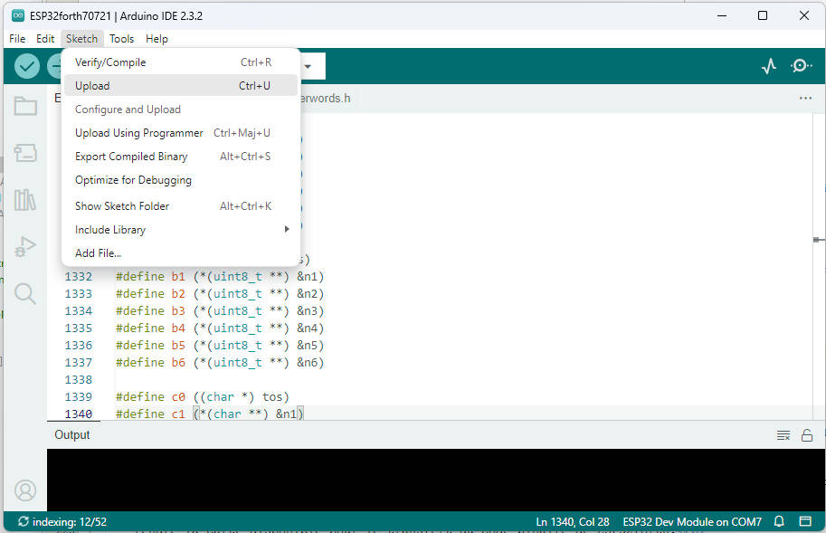Click the user account profile icon

pos(24,490)
